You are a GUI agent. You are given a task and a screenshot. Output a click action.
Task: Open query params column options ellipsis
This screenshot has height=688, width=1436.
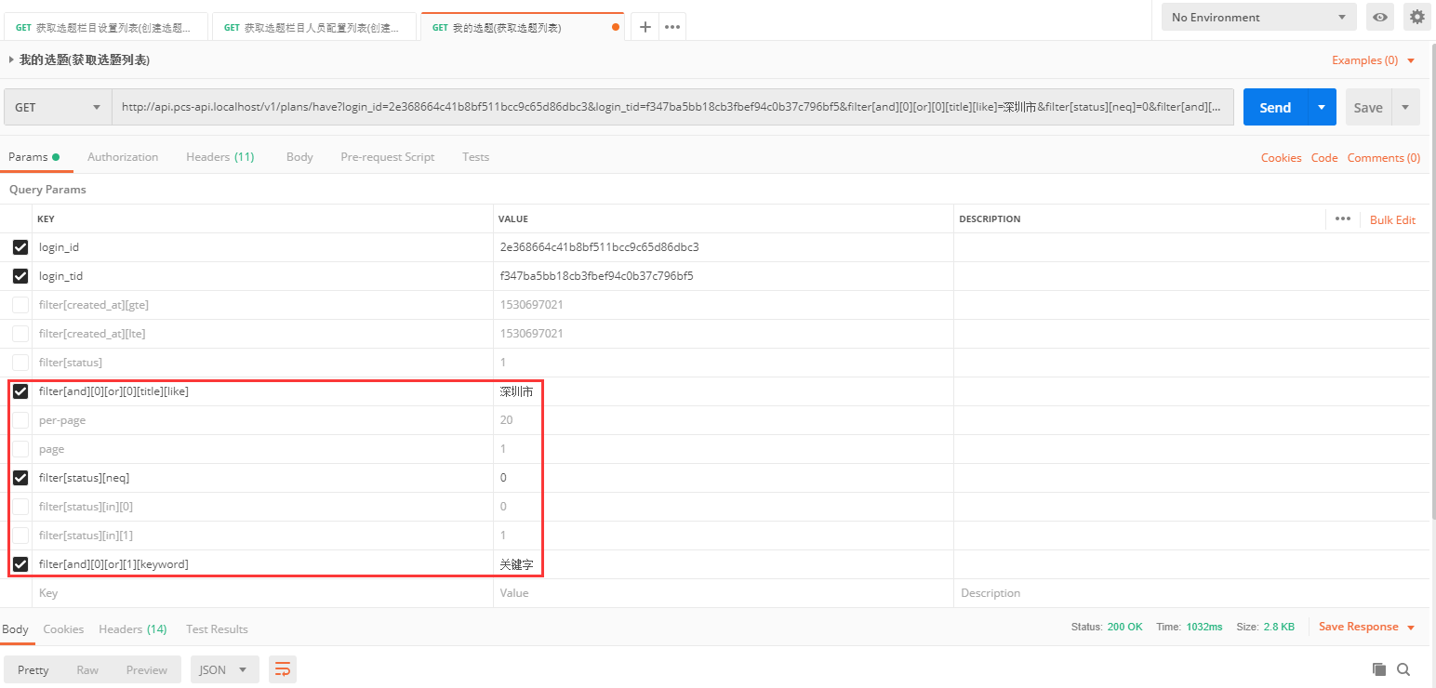coord(1342,218)
